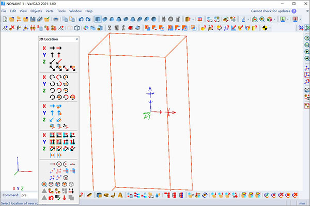Click the 'Cannot check for updates' text
310x206 pixels.
click(x=270, y=11)
